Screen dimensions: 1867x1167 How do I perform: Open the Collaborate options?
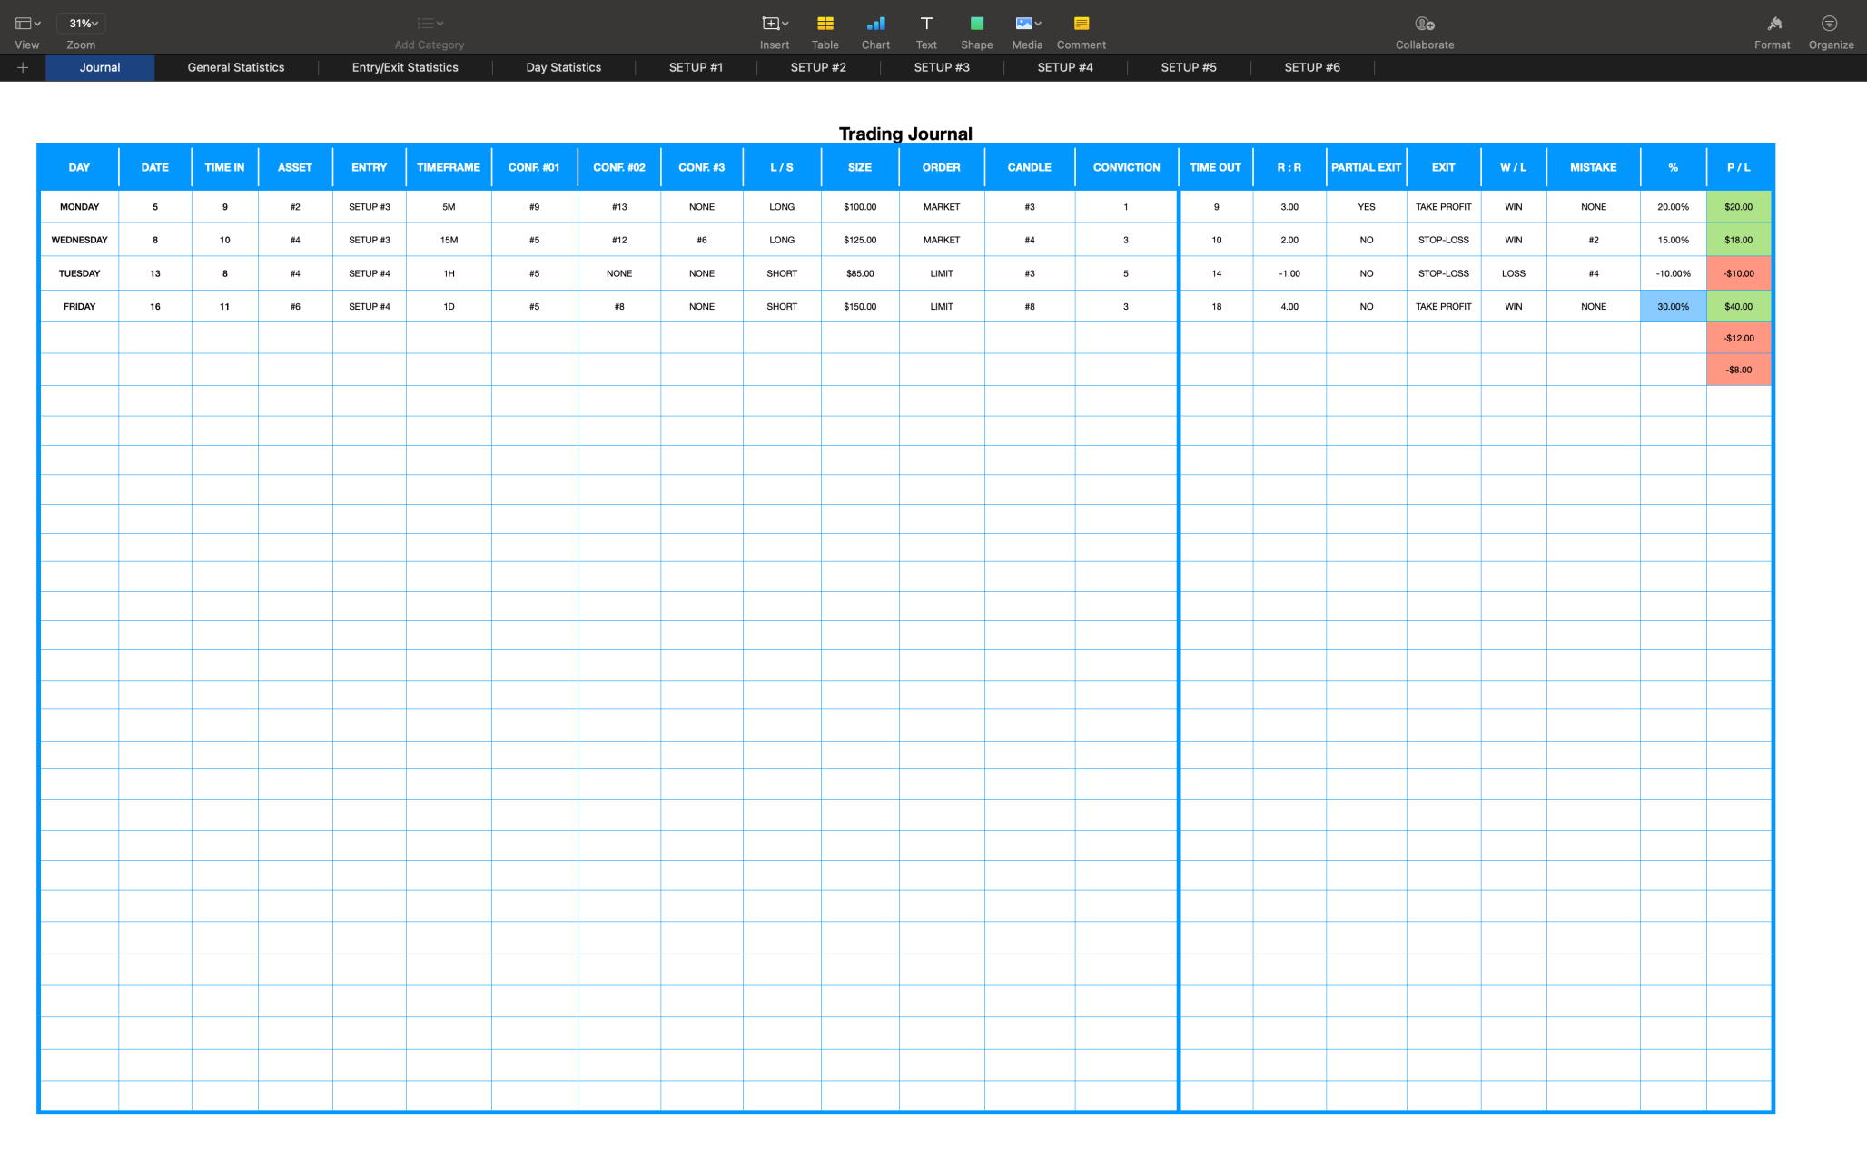pyautogui.click(x=1424, y=25)
